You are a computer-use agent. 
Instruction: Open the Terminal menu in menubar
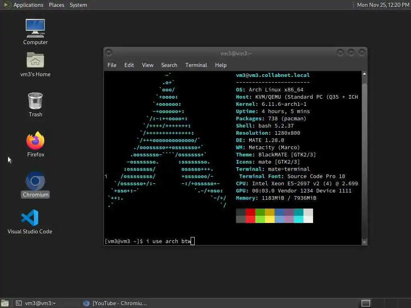point(196,65)
